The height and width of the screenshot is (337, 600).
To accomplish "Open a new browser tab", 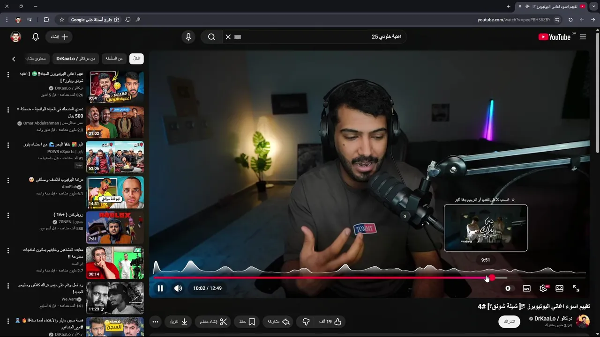I will pyautogui.click(x=509, y=7).
